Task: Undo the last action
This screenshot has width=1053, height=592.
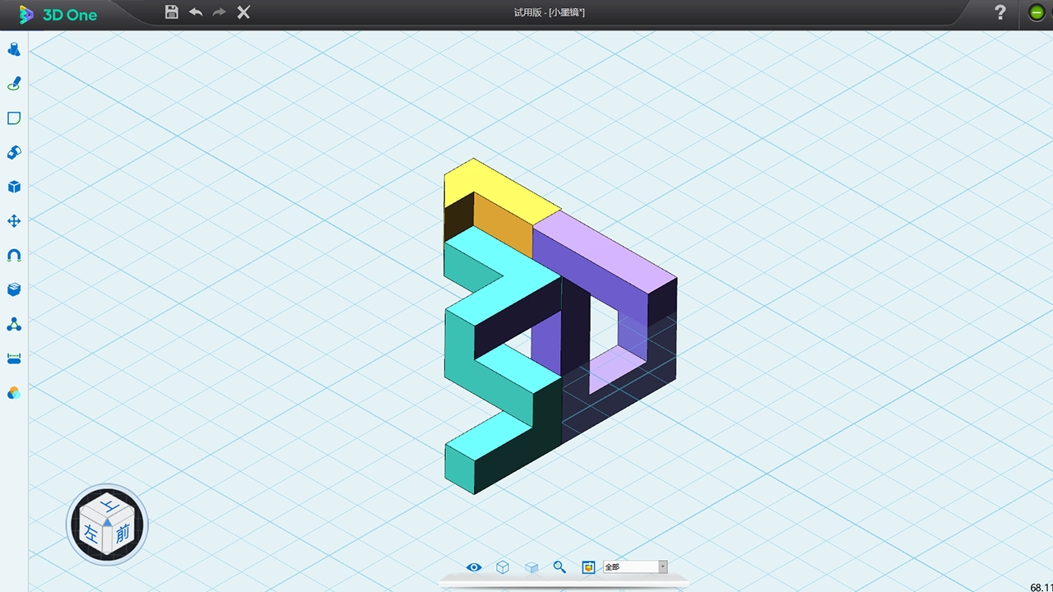Action: point(196,12)
